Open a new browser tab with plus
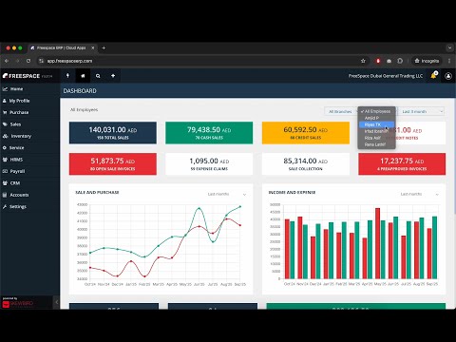 tap(104, 47)
